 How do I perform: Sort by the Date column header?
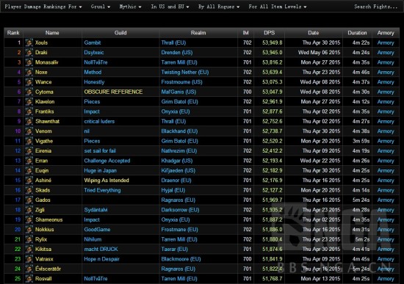click(314, 33)
